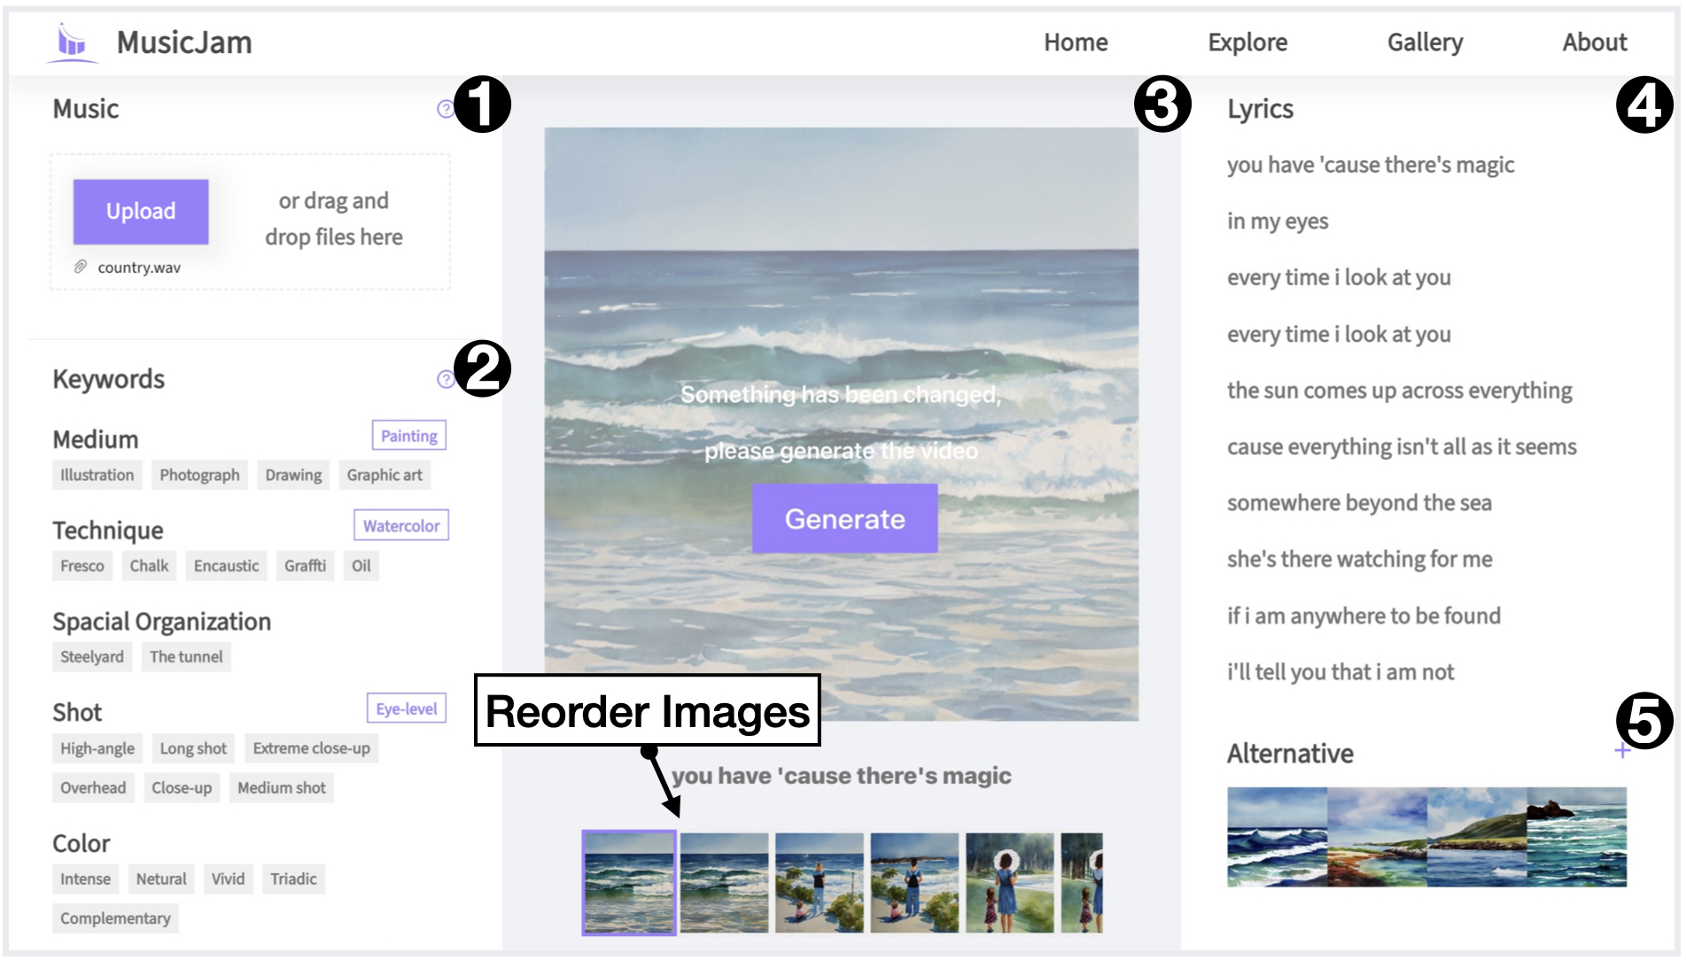The height and width of the screenshot is (960, 1686).
Task: Go to the Explore page
Action: click(1247, 43)
